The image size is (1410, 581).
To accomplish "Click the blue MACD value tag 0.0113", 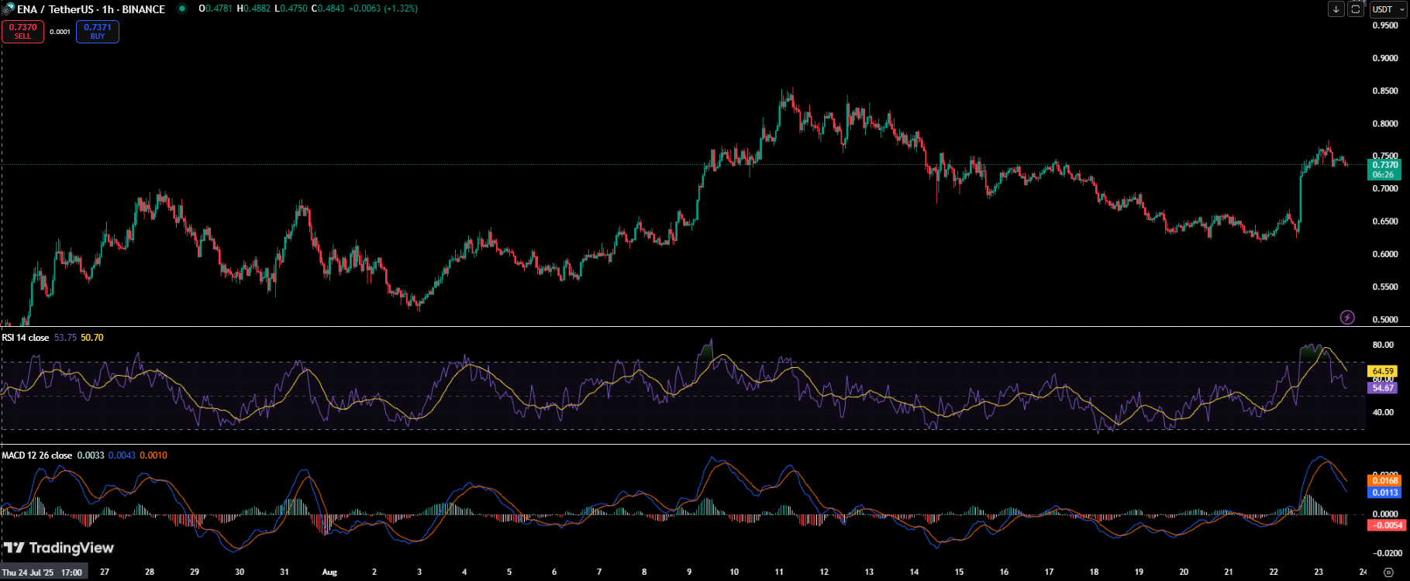I will 1384,493.
